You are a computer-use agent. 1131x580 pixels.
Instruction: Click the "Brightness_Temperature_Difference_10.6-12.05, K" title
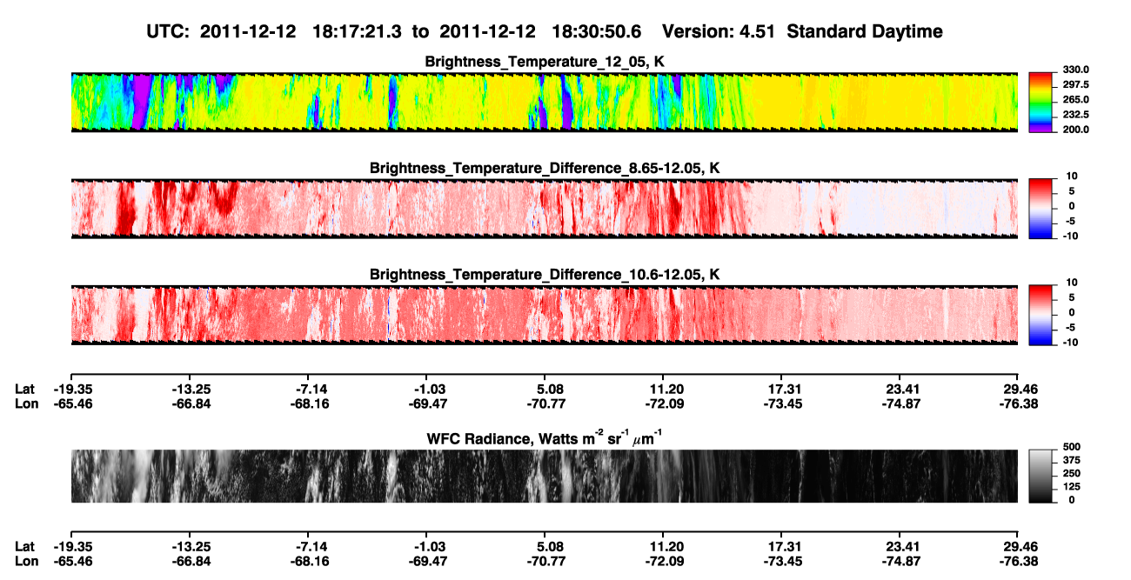(545, 274)
